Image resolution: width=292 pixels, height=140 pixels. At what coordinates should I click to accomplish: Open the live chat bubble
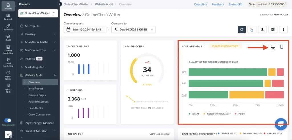[x=281, y=124]
